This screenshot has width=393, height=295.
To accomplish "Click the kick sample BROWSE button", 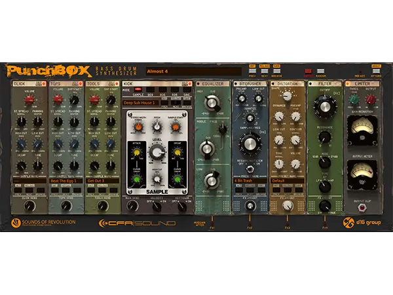I will 187,103.
